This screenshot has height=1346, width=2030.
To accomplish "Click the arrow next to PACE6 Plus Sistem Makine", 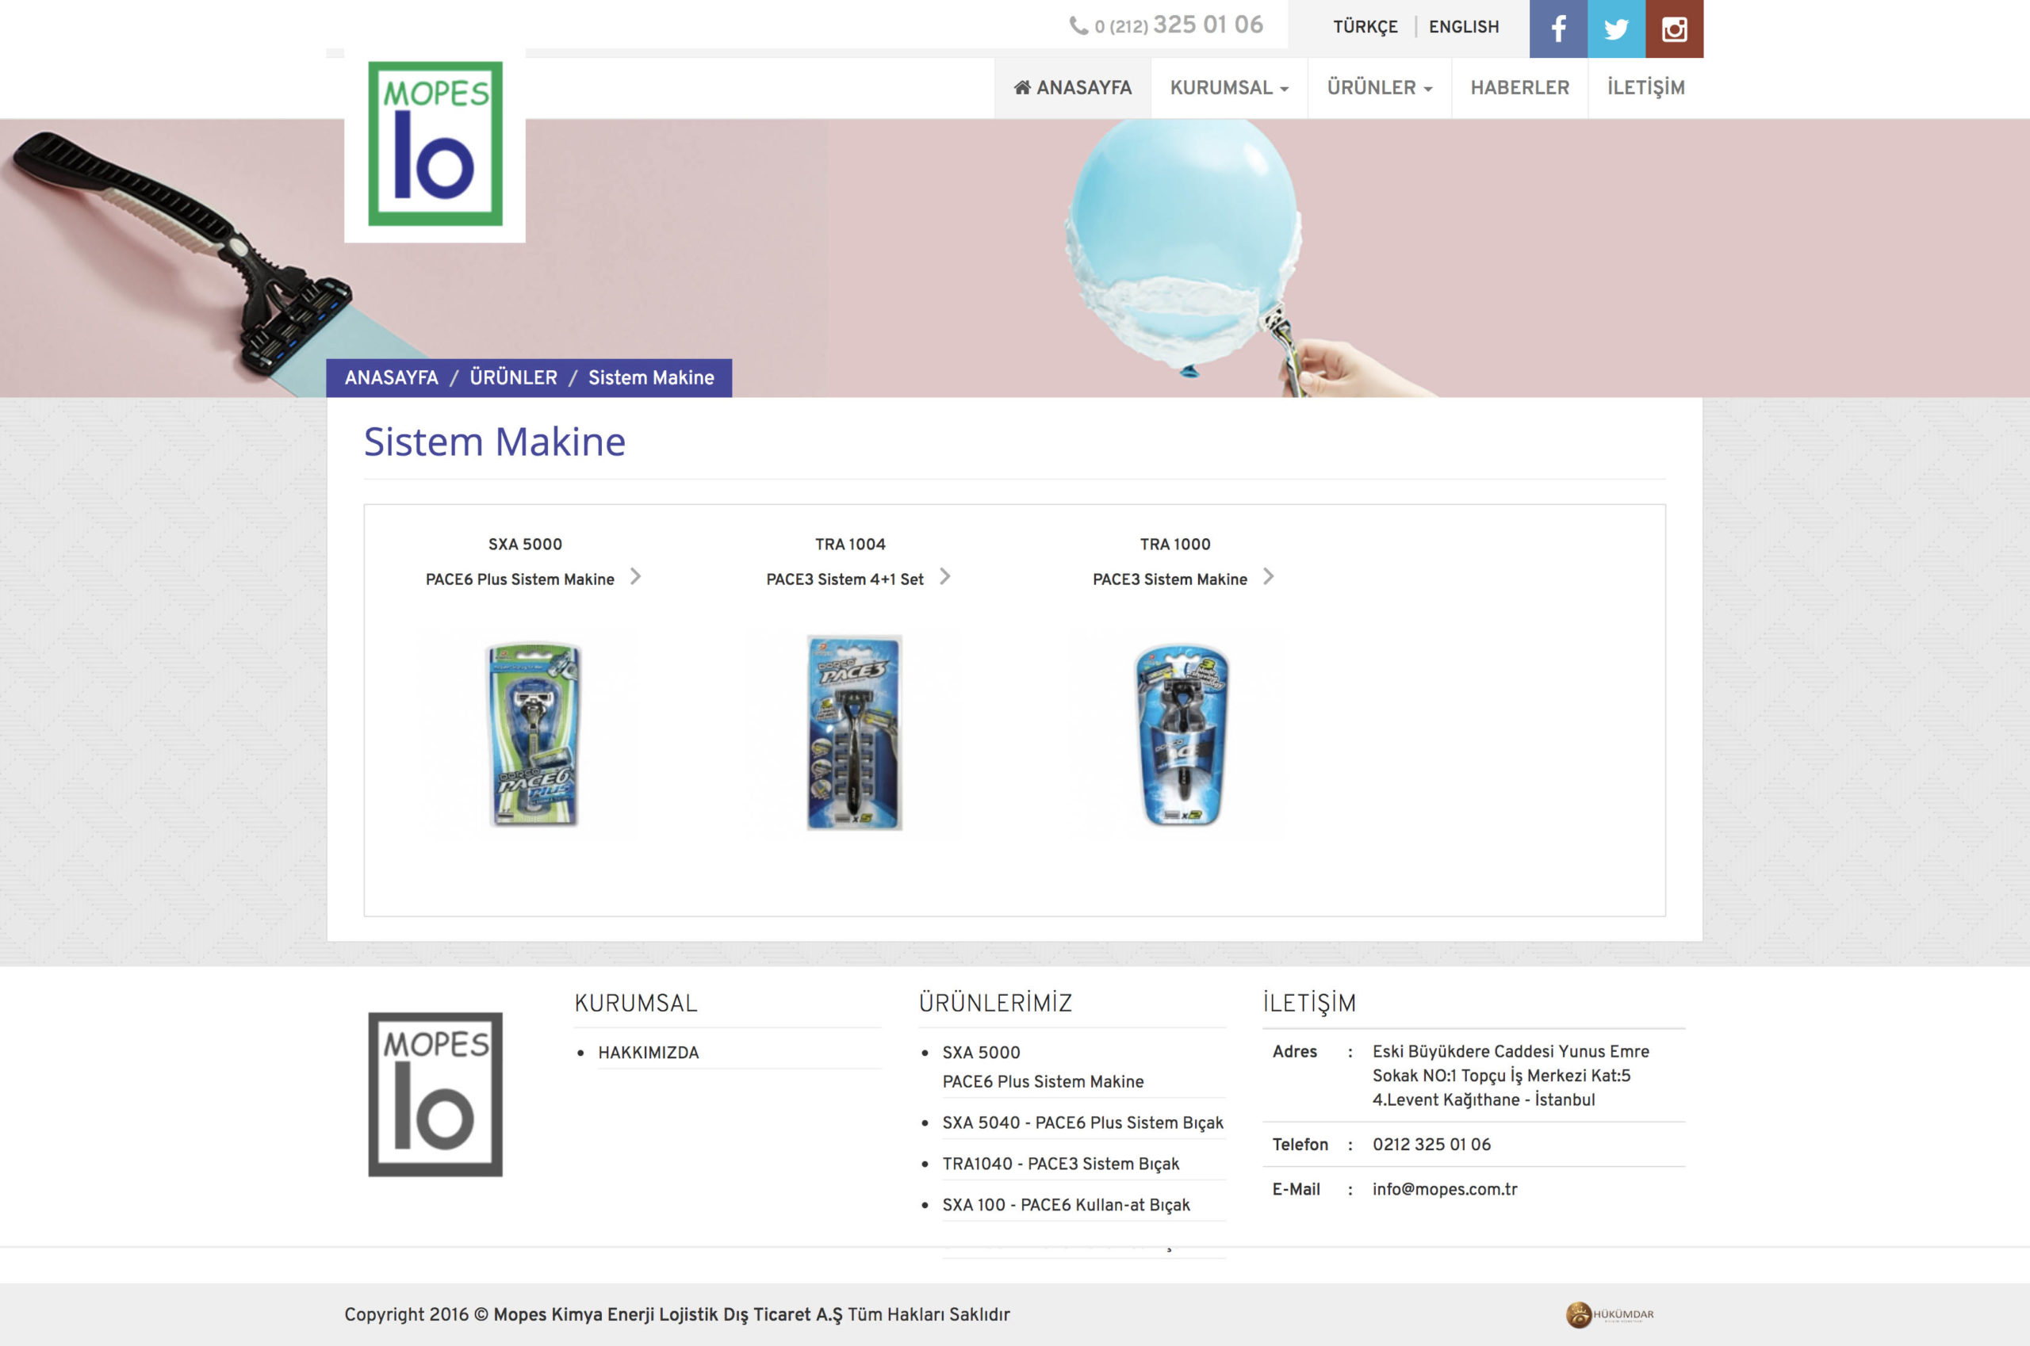I will click(x=635, y=576).
